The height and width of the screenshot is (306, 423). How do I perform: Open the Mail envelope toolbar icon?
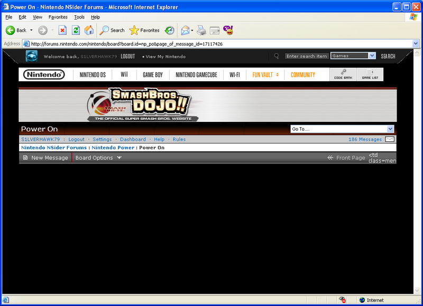186,31
